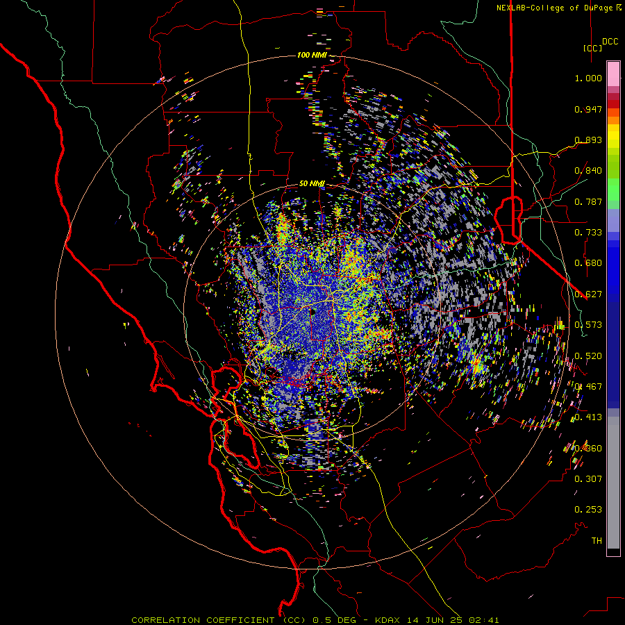
Task: Click the 0.947 legend value
Action: click(x=588, y=109)
